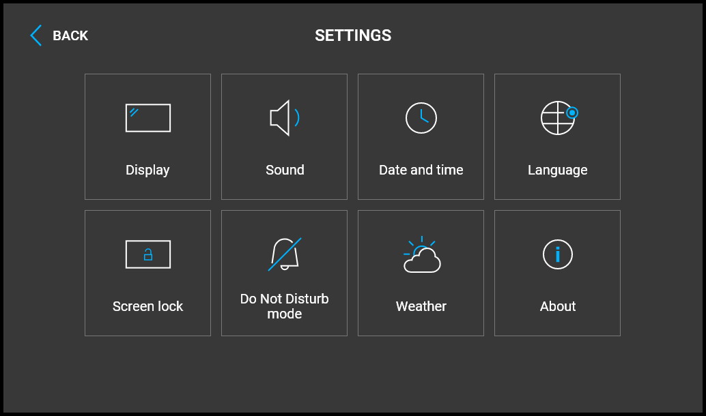Open the About text label
The width and height of the screenshot is (706, 416).
[558, 306]
